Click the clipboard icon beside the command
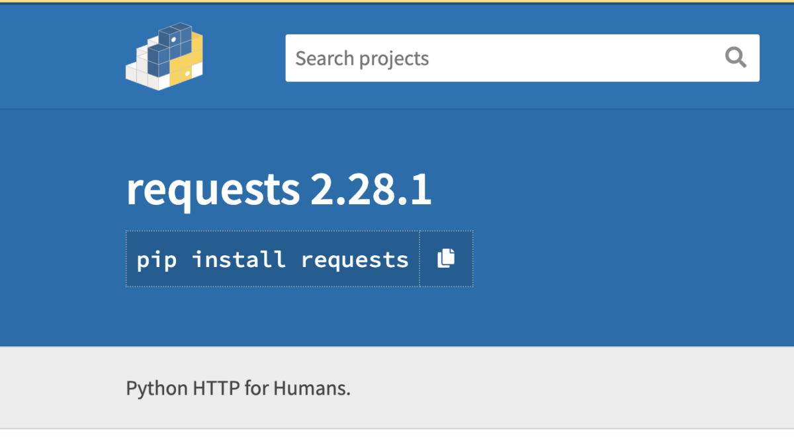This screenshot has width=794, height=437. point(446,258)
